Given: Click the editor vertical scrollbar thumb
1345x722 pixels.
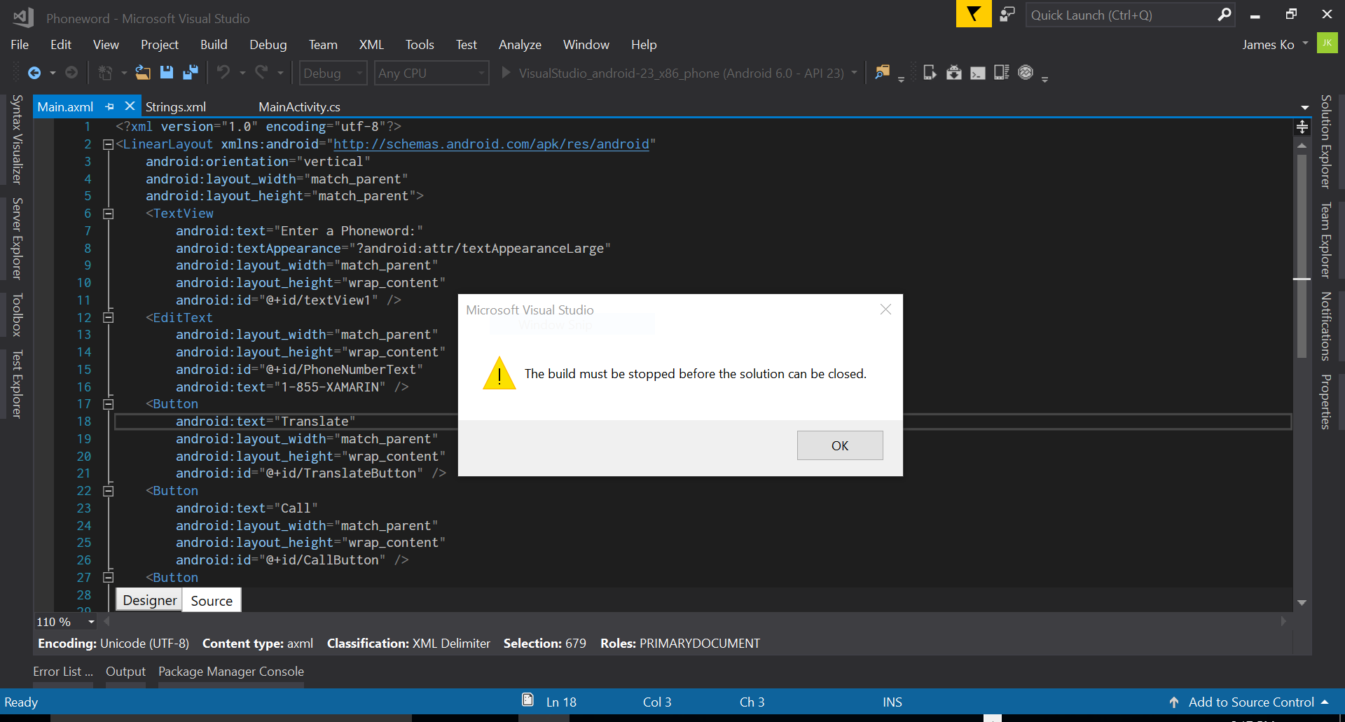Looking at the screenshot, I should [1302, 256].
